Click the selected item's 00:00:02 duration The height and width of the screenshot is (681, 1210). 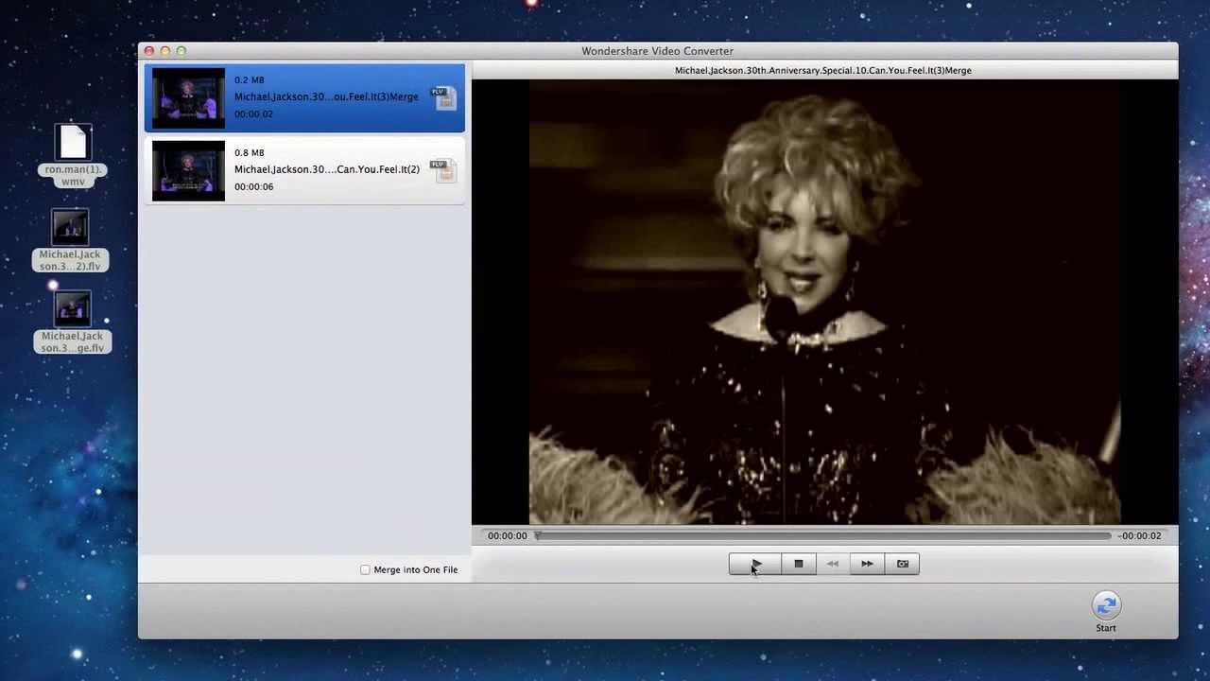[253, 113]
